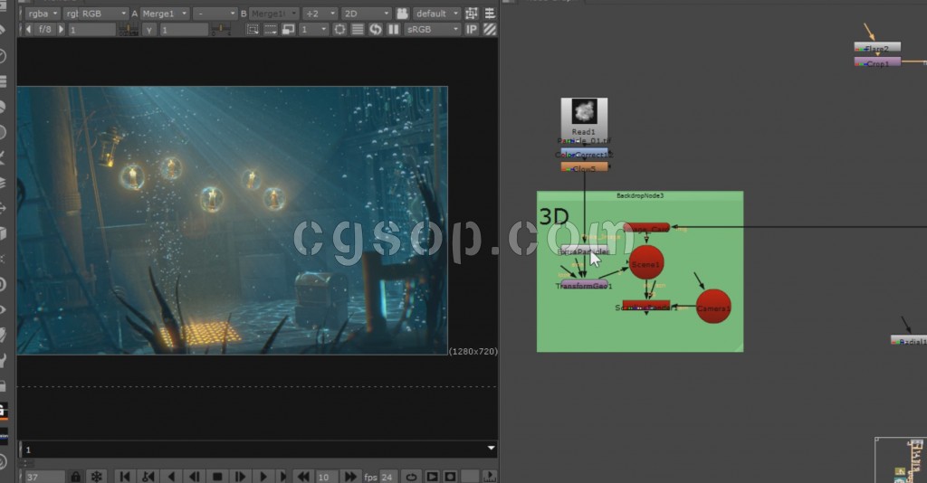This screenshot has width=927, height=483.
Task: Play backward
Action: pos(171,477)
